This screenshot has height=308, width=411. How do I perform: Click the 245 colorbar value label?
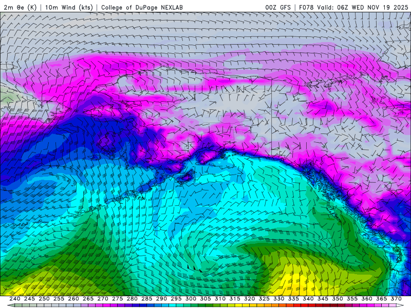coord(29,299)
